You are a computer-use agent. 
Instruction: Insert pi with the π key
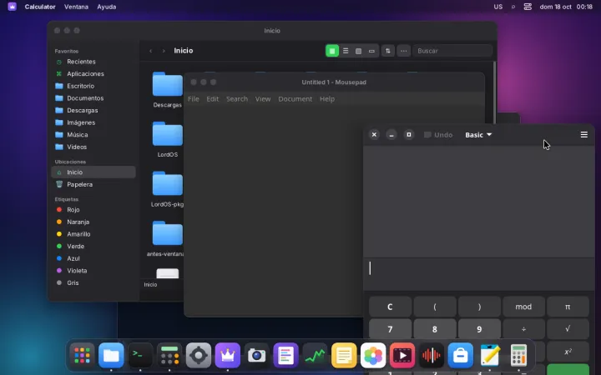point(568,307)
